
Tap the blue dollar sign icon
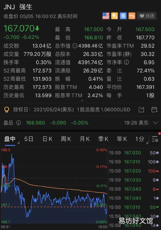coord(123,16)
